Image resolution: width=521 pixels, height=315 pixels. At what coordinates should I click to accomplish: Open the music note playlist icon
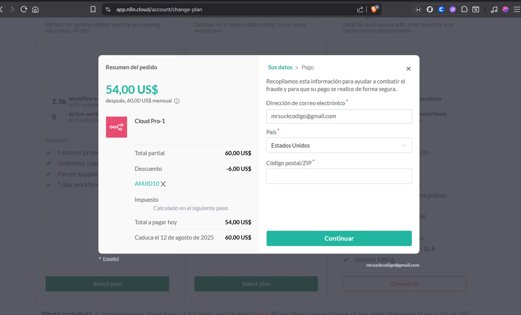[494, 9]
